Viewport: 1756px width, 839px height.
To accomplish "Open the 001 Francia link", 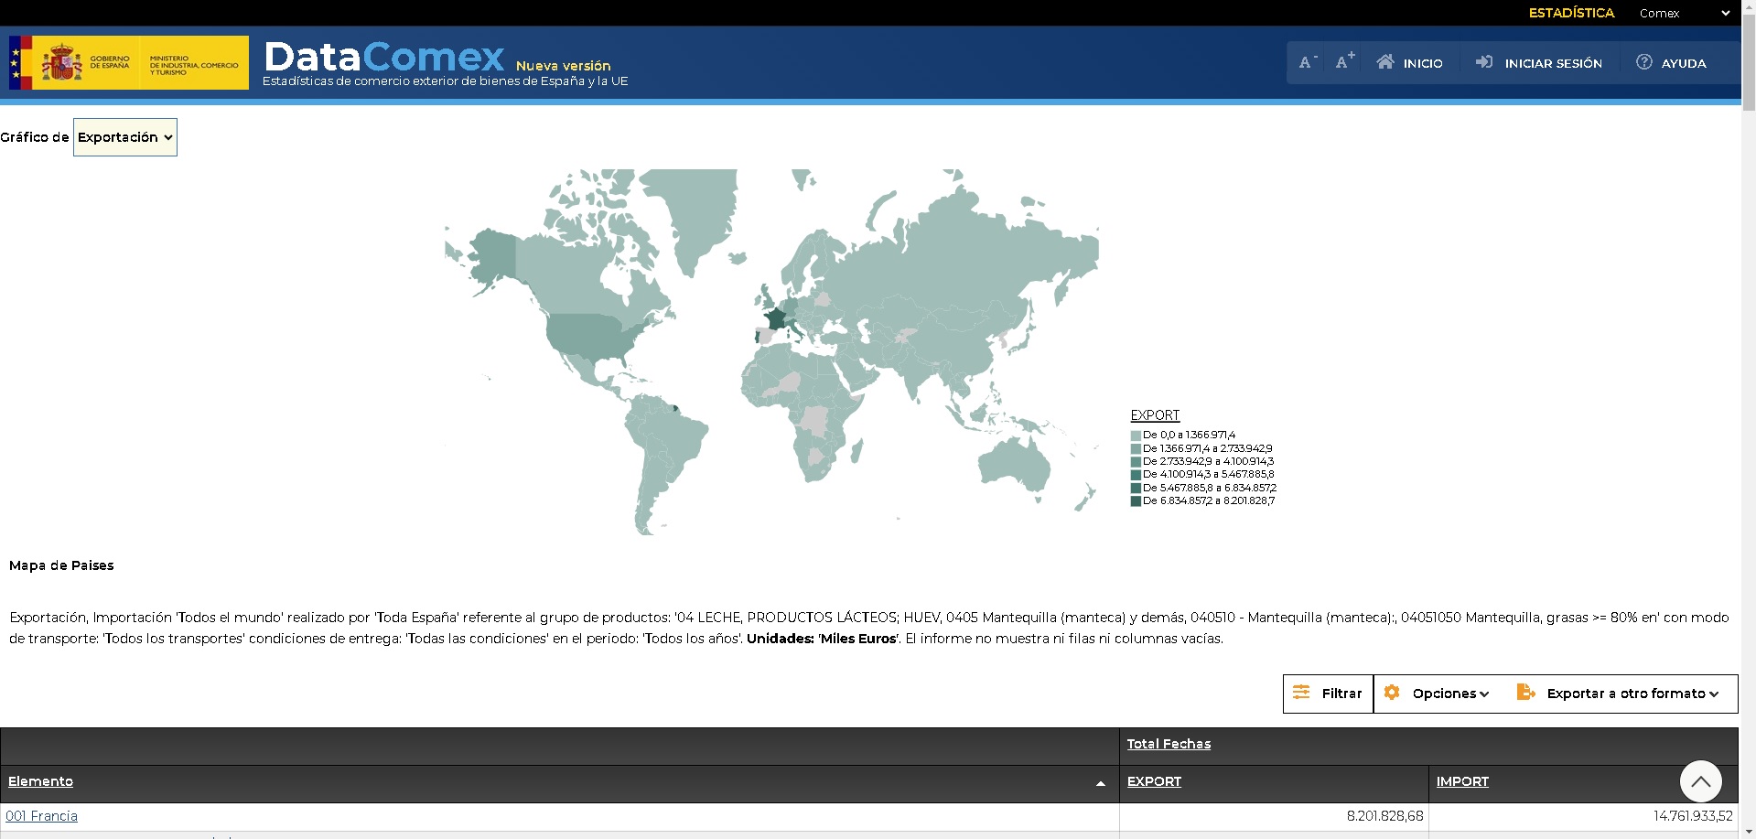I will tap(40, 815).
